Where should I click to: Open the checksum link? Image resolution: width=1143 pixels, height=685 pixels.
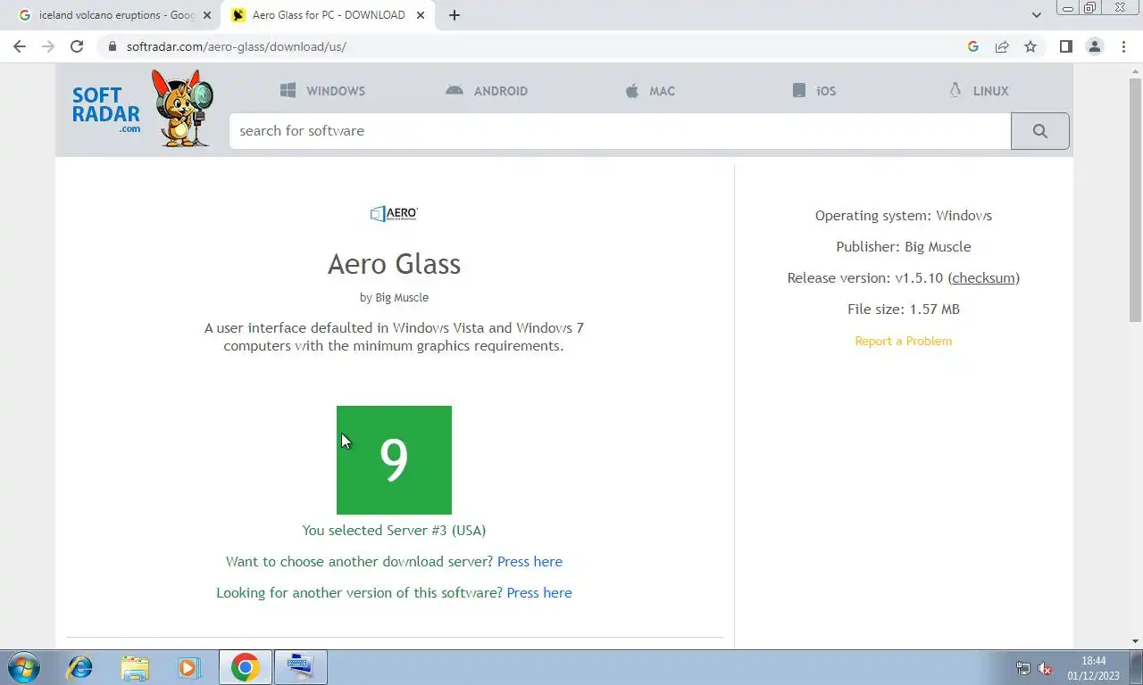pos(983,278)
